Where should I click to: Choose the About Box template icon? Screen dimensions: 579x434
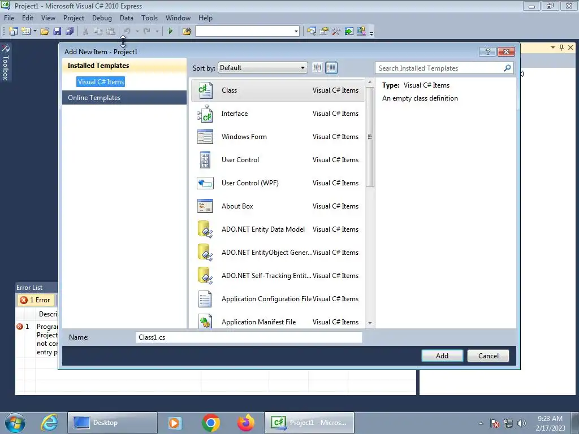[205, 206]
